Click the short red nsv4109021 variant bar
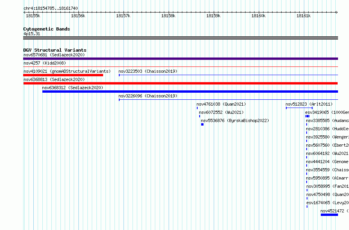This screenshot has width=349, height=230. coord(63,75)
